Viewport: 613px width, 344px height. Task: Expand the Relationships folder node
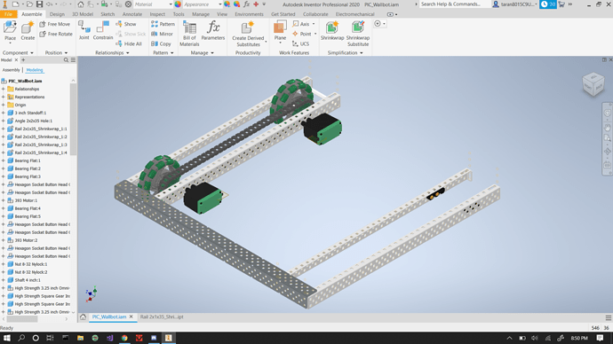coord(4,89)
